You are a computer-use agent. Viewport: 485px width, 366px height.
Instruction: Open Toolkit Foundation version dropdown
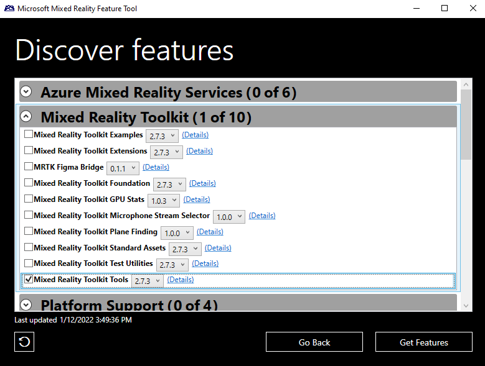(x=169, y=185)
